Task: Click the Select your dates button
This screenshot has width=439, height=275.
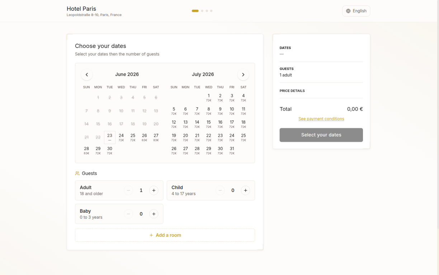Action: (321, 135)
